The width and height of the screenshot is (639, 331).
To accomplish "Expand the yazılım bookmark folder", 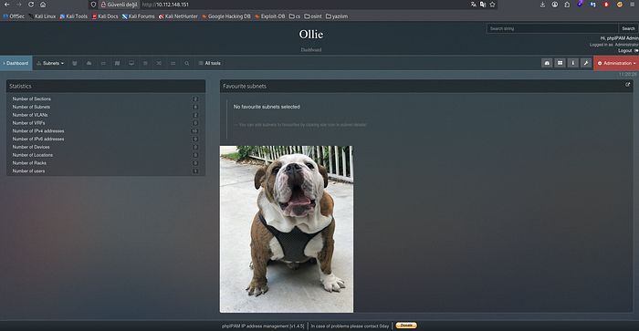I will click(337, 16).
